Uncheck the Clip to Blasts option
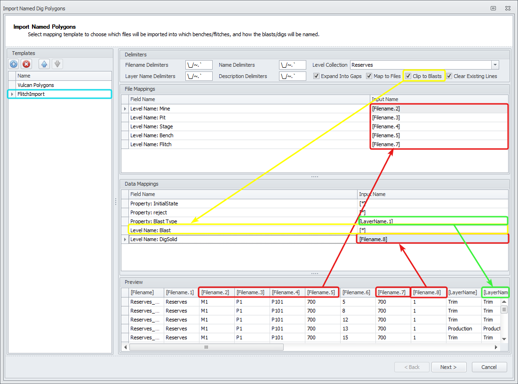This screenshot has height=384, width=518. (x=408, y=76)
